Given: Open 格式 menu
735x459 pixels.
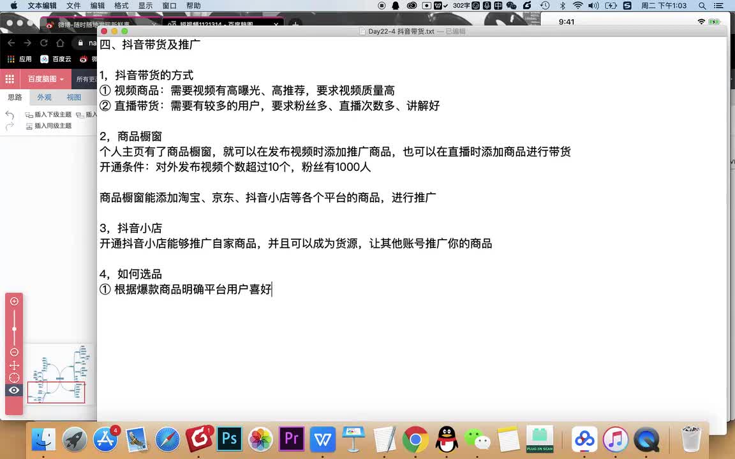Looking at the screenshot, I should click(121, 6).
